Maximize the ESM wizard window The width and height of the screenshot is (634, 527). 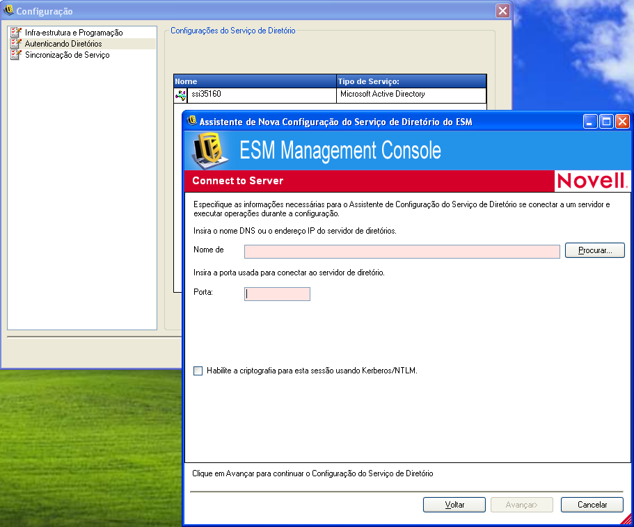point(606,121)
